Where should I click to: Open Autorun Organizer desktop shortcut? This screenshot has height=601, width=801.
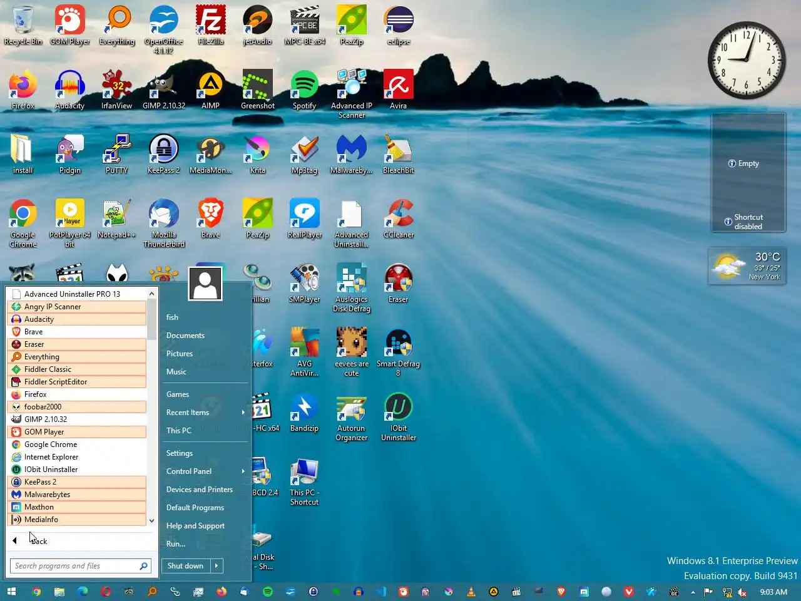point(352,416)
